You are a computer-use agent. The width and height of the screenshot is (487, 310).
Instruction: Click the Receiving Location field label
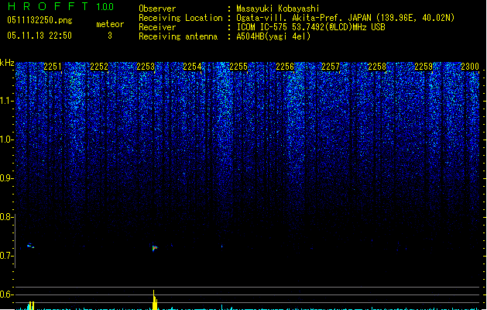(x=180, y=18)
